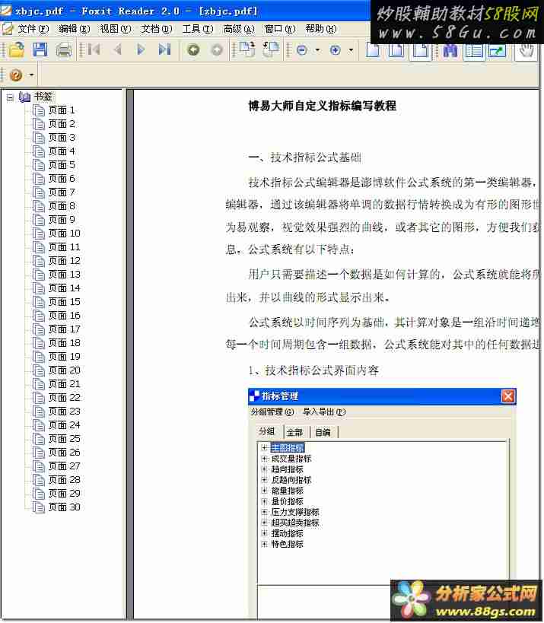Jump to last page button
544x623 pixels.
point(164,49)
